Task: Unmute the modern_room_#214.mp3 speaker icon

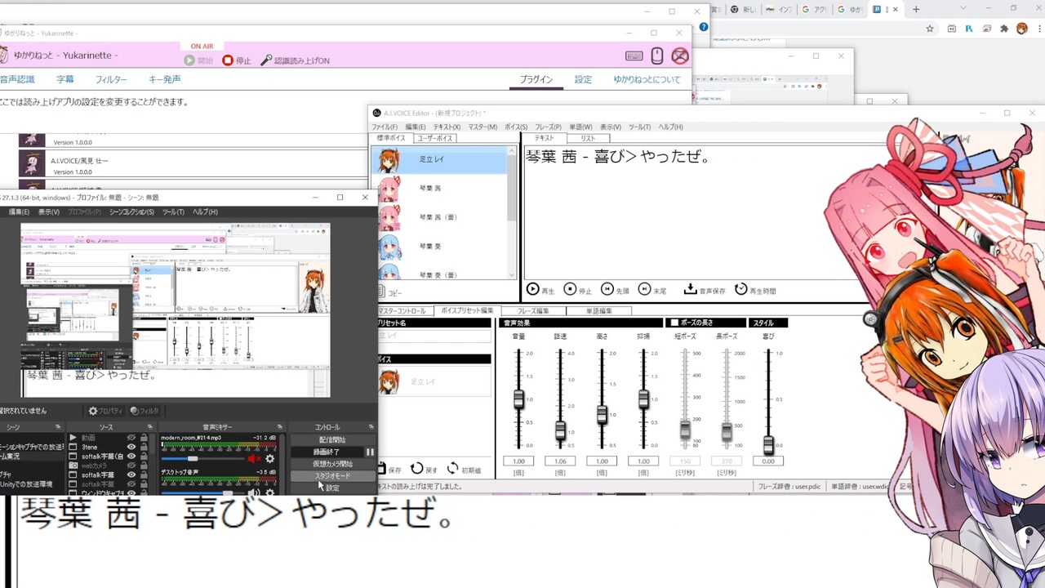Action: pyautogui.click(x=253, y=459)
